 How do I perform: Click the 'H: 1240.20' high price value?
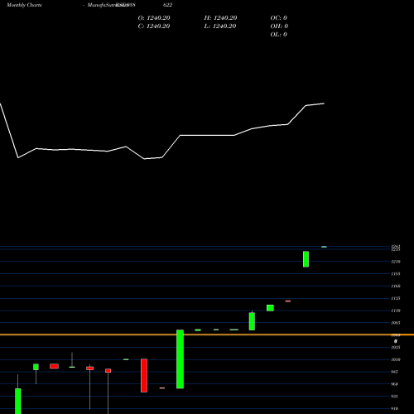[220, 17]
